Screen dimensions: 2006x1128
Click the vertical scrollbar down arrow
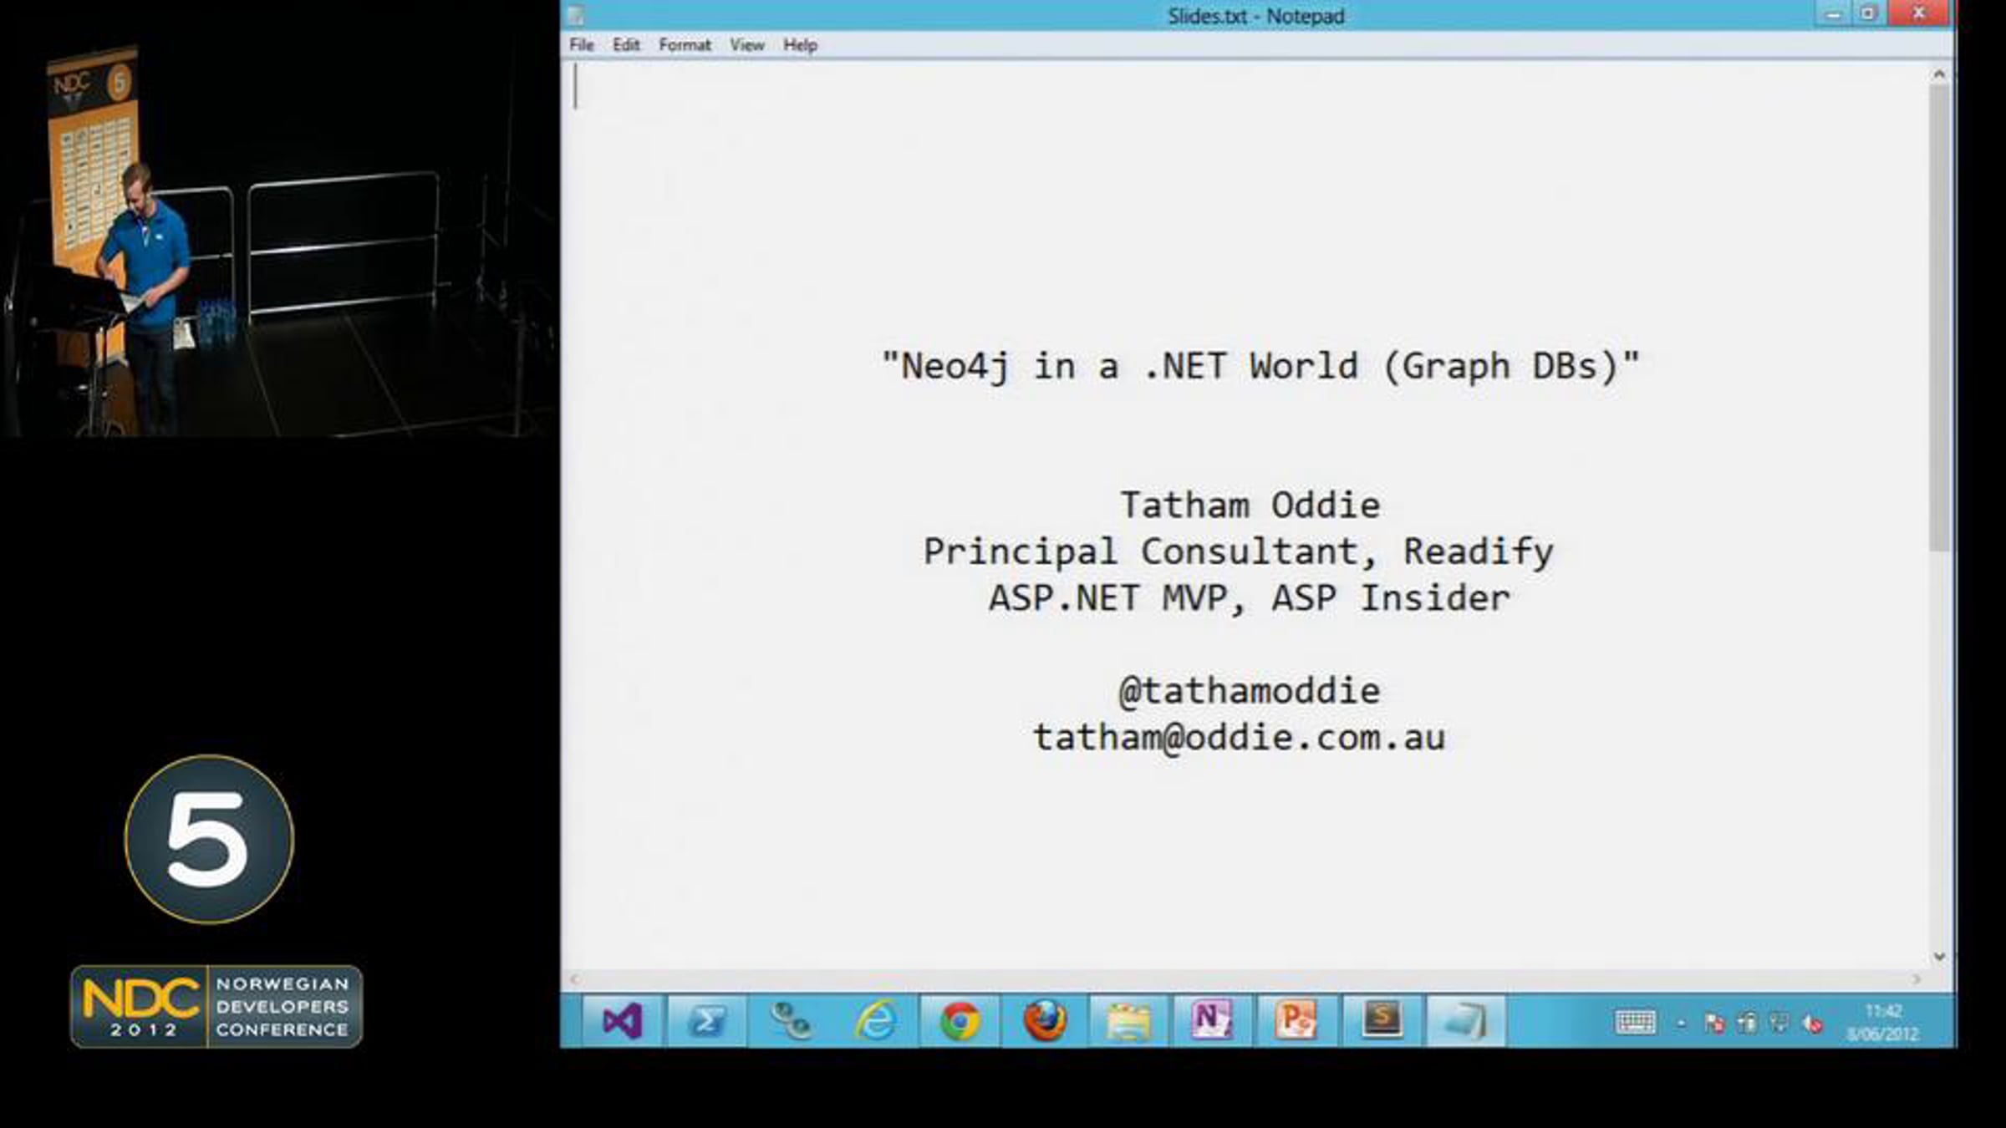[x=1939, y=957]
